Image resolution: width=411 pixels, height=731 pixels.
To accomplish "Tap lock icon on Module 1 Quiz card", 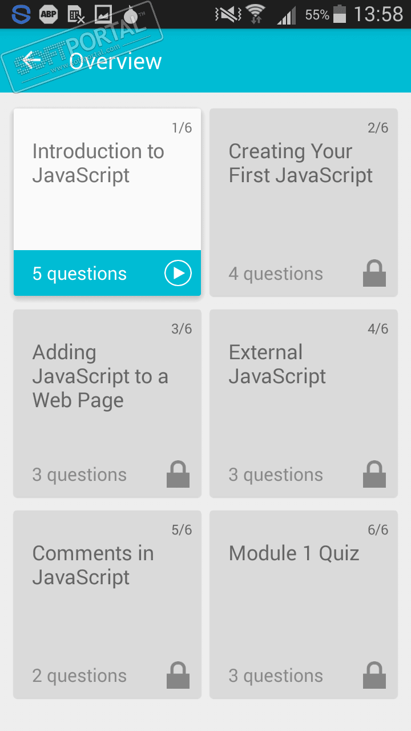I will pyautogui.click(x=374, y=676).
